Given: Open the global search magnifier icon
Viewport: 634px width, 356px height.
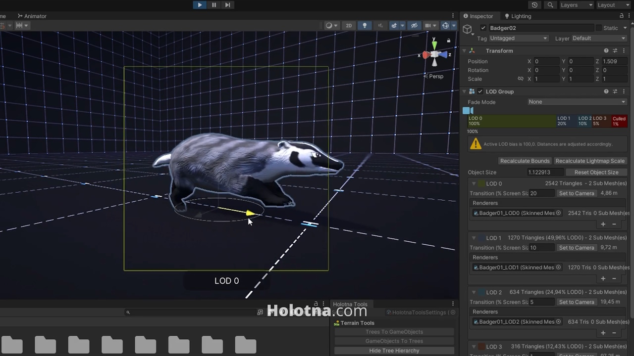Looking at the screenshot, I should (550, 5).
